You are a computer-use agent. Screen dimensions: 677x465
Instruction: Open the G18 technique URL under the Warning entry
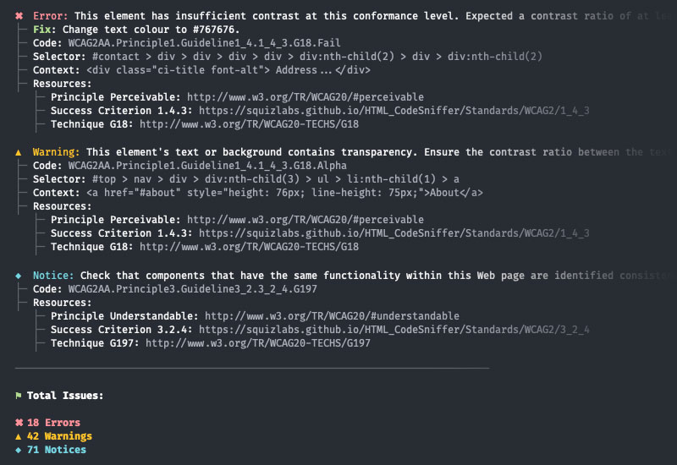(x=249, y=248)
